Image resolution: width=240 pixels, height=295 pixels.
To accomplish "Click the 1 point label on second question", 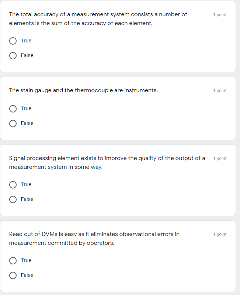I will click(219, 90).
